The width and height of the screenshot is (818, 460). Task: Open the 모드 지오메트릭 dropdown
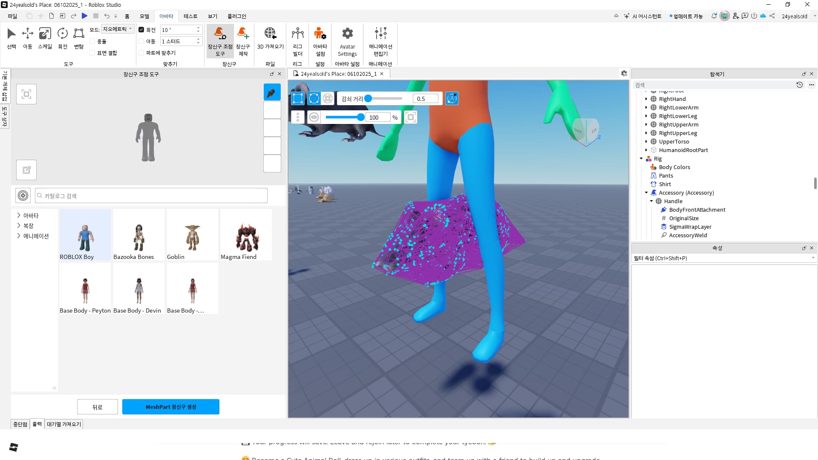click(118, 29)
